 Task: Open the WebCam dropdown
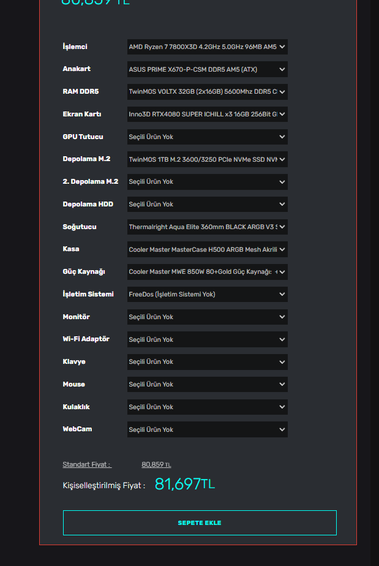[207, 429]
